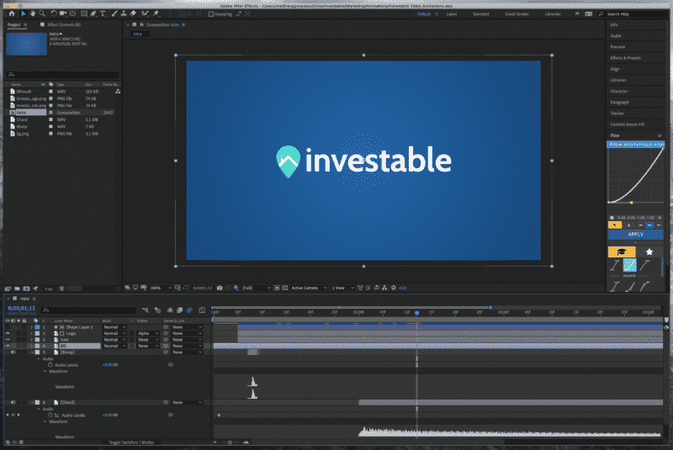673x450 pixels.
Task: Select the Whoosh audio file
Action: coord(24,92)
